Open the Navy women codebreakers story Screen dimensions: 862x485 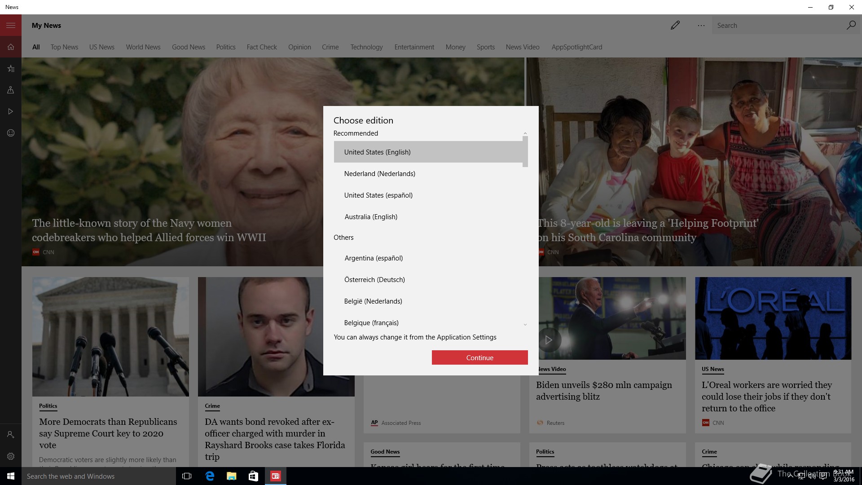[149, 230]
